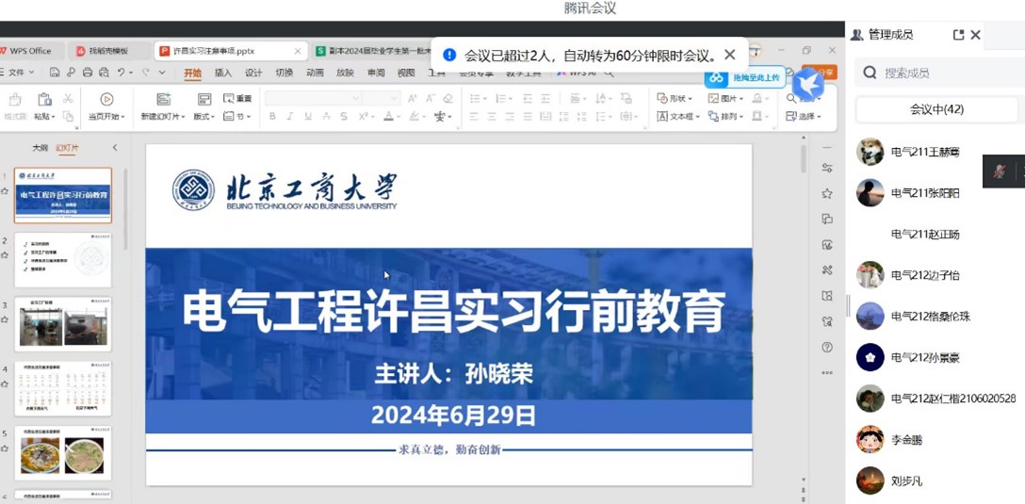Click the print icon in quick access bar

[x=88, y=73]
